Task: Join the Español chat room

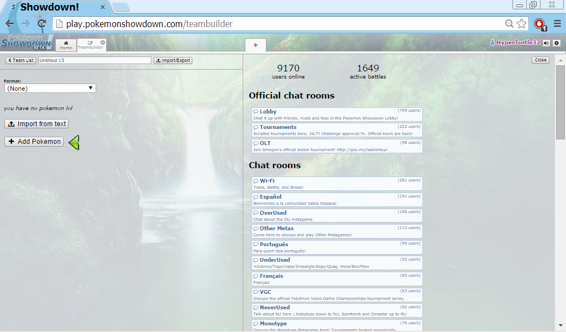Action: click(337, 200)
